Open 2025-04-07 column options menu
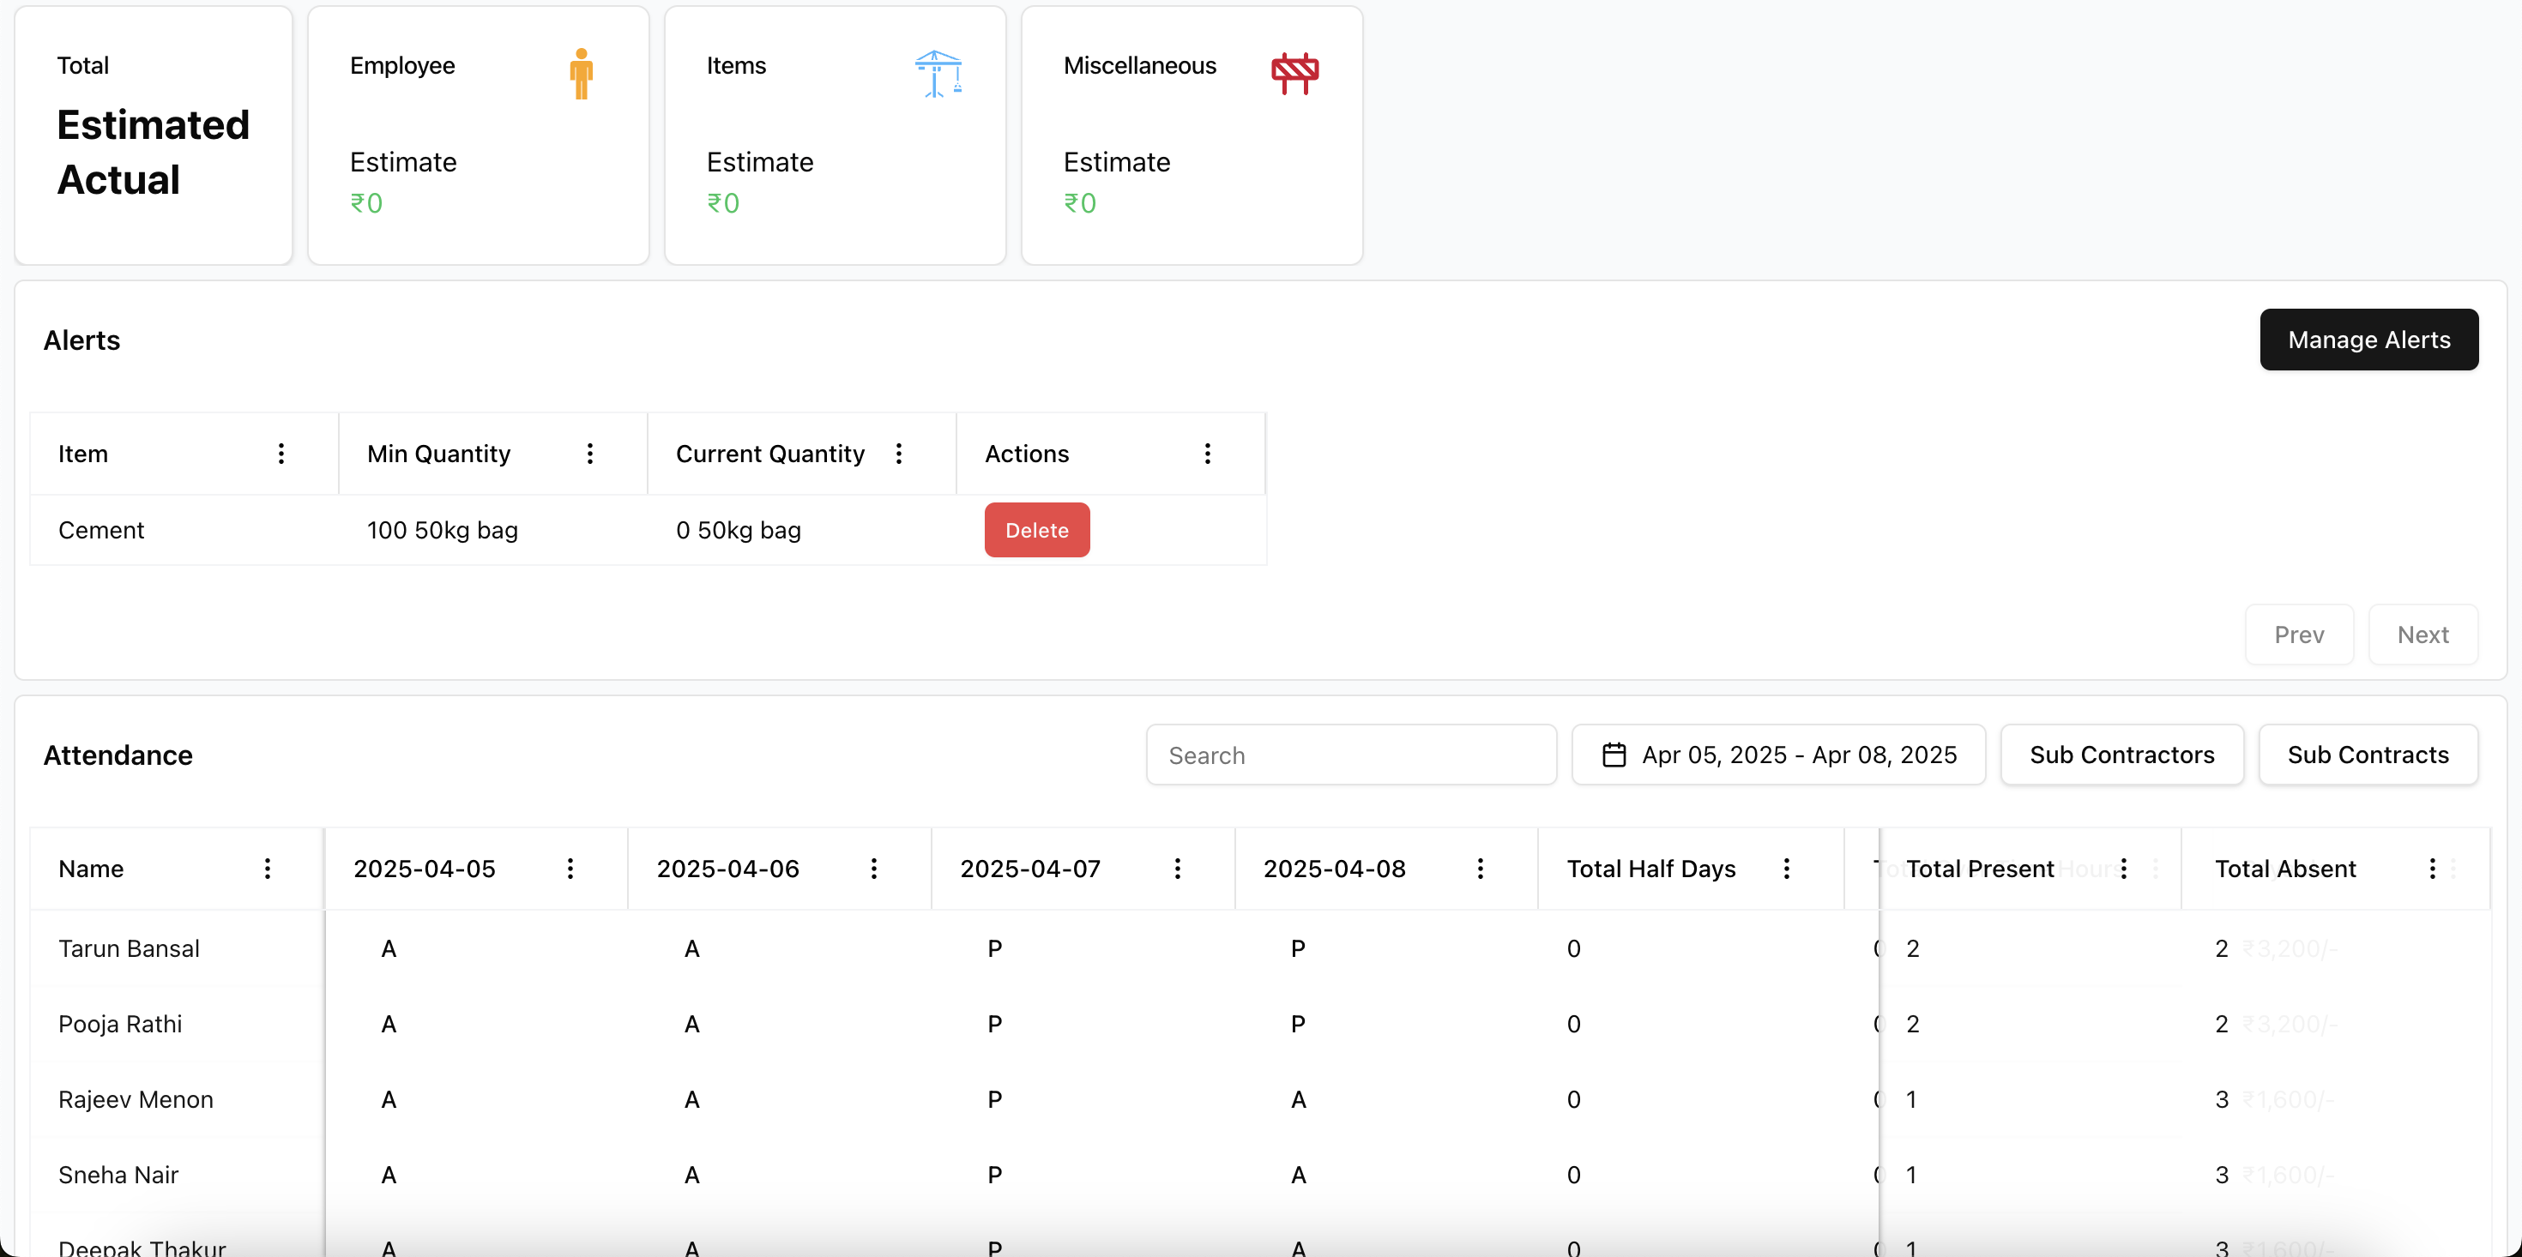2522x1257 pixels. [x=1177, y=869]
